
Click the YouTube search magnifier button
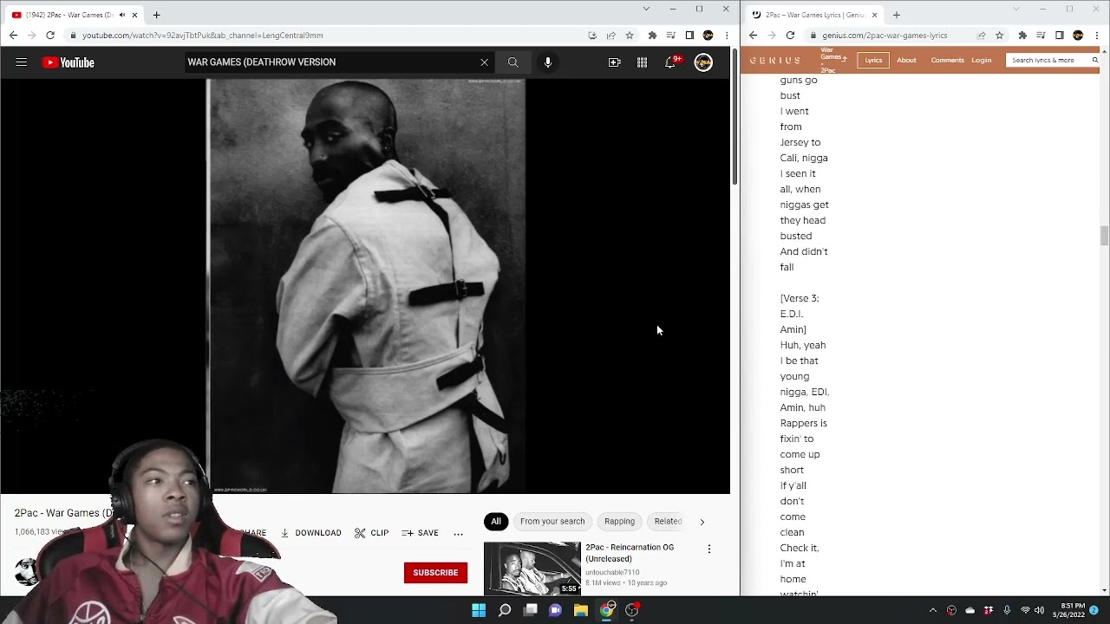pyautogui.click(x=513, y=62)
